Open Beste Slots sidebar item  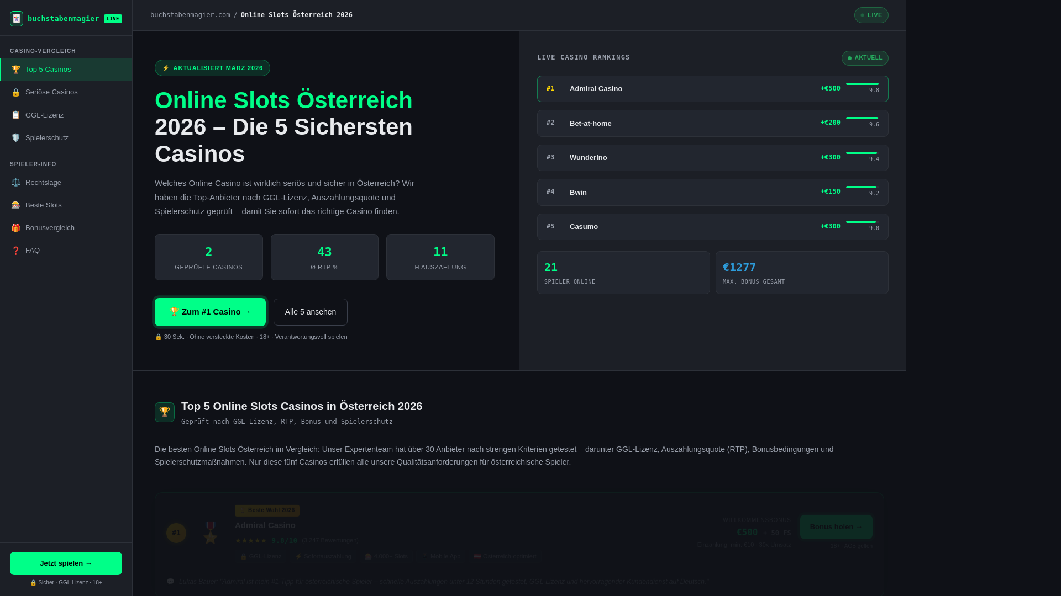point(66,205)
